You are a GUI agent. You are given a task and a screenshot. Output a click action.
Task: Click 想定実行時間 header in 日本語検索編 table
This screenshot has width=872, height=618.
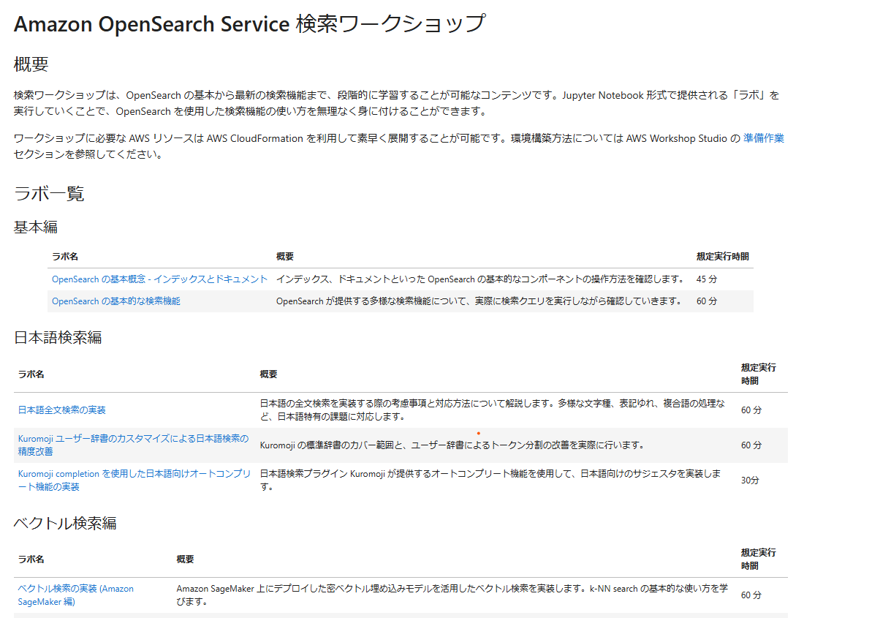coord(759,374)
